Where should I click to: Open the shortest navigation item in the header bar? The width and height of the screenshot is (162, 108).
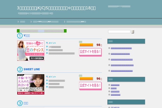click(x=22, y=22)
